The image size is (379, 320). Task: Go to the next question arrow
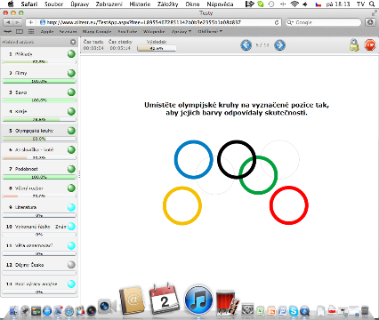click(x=279, y=45)
